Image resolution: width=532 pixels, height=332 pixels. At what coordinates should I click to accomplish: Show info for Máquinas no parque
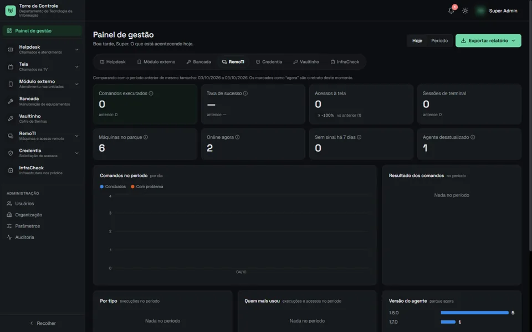pyautogui.click(x=146, y=137)
